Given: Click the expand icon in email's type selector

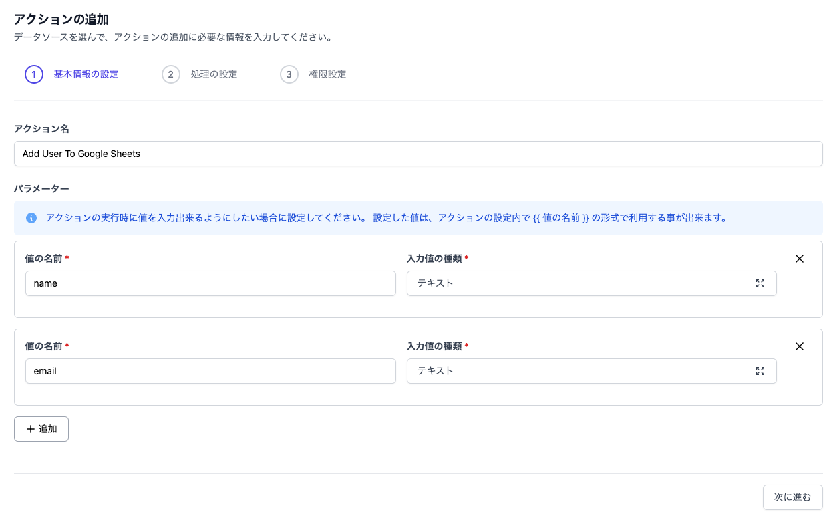Looking at the screenshot, I should (760, 371).
